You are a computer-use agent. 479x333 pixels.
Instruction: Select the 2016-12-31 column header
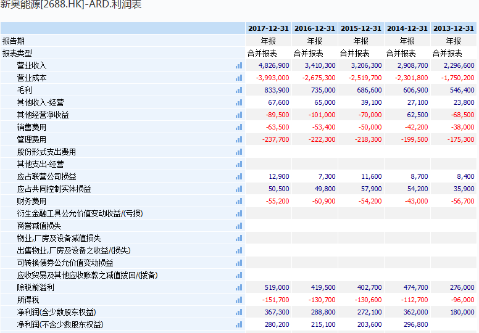(x=315, y=28)
